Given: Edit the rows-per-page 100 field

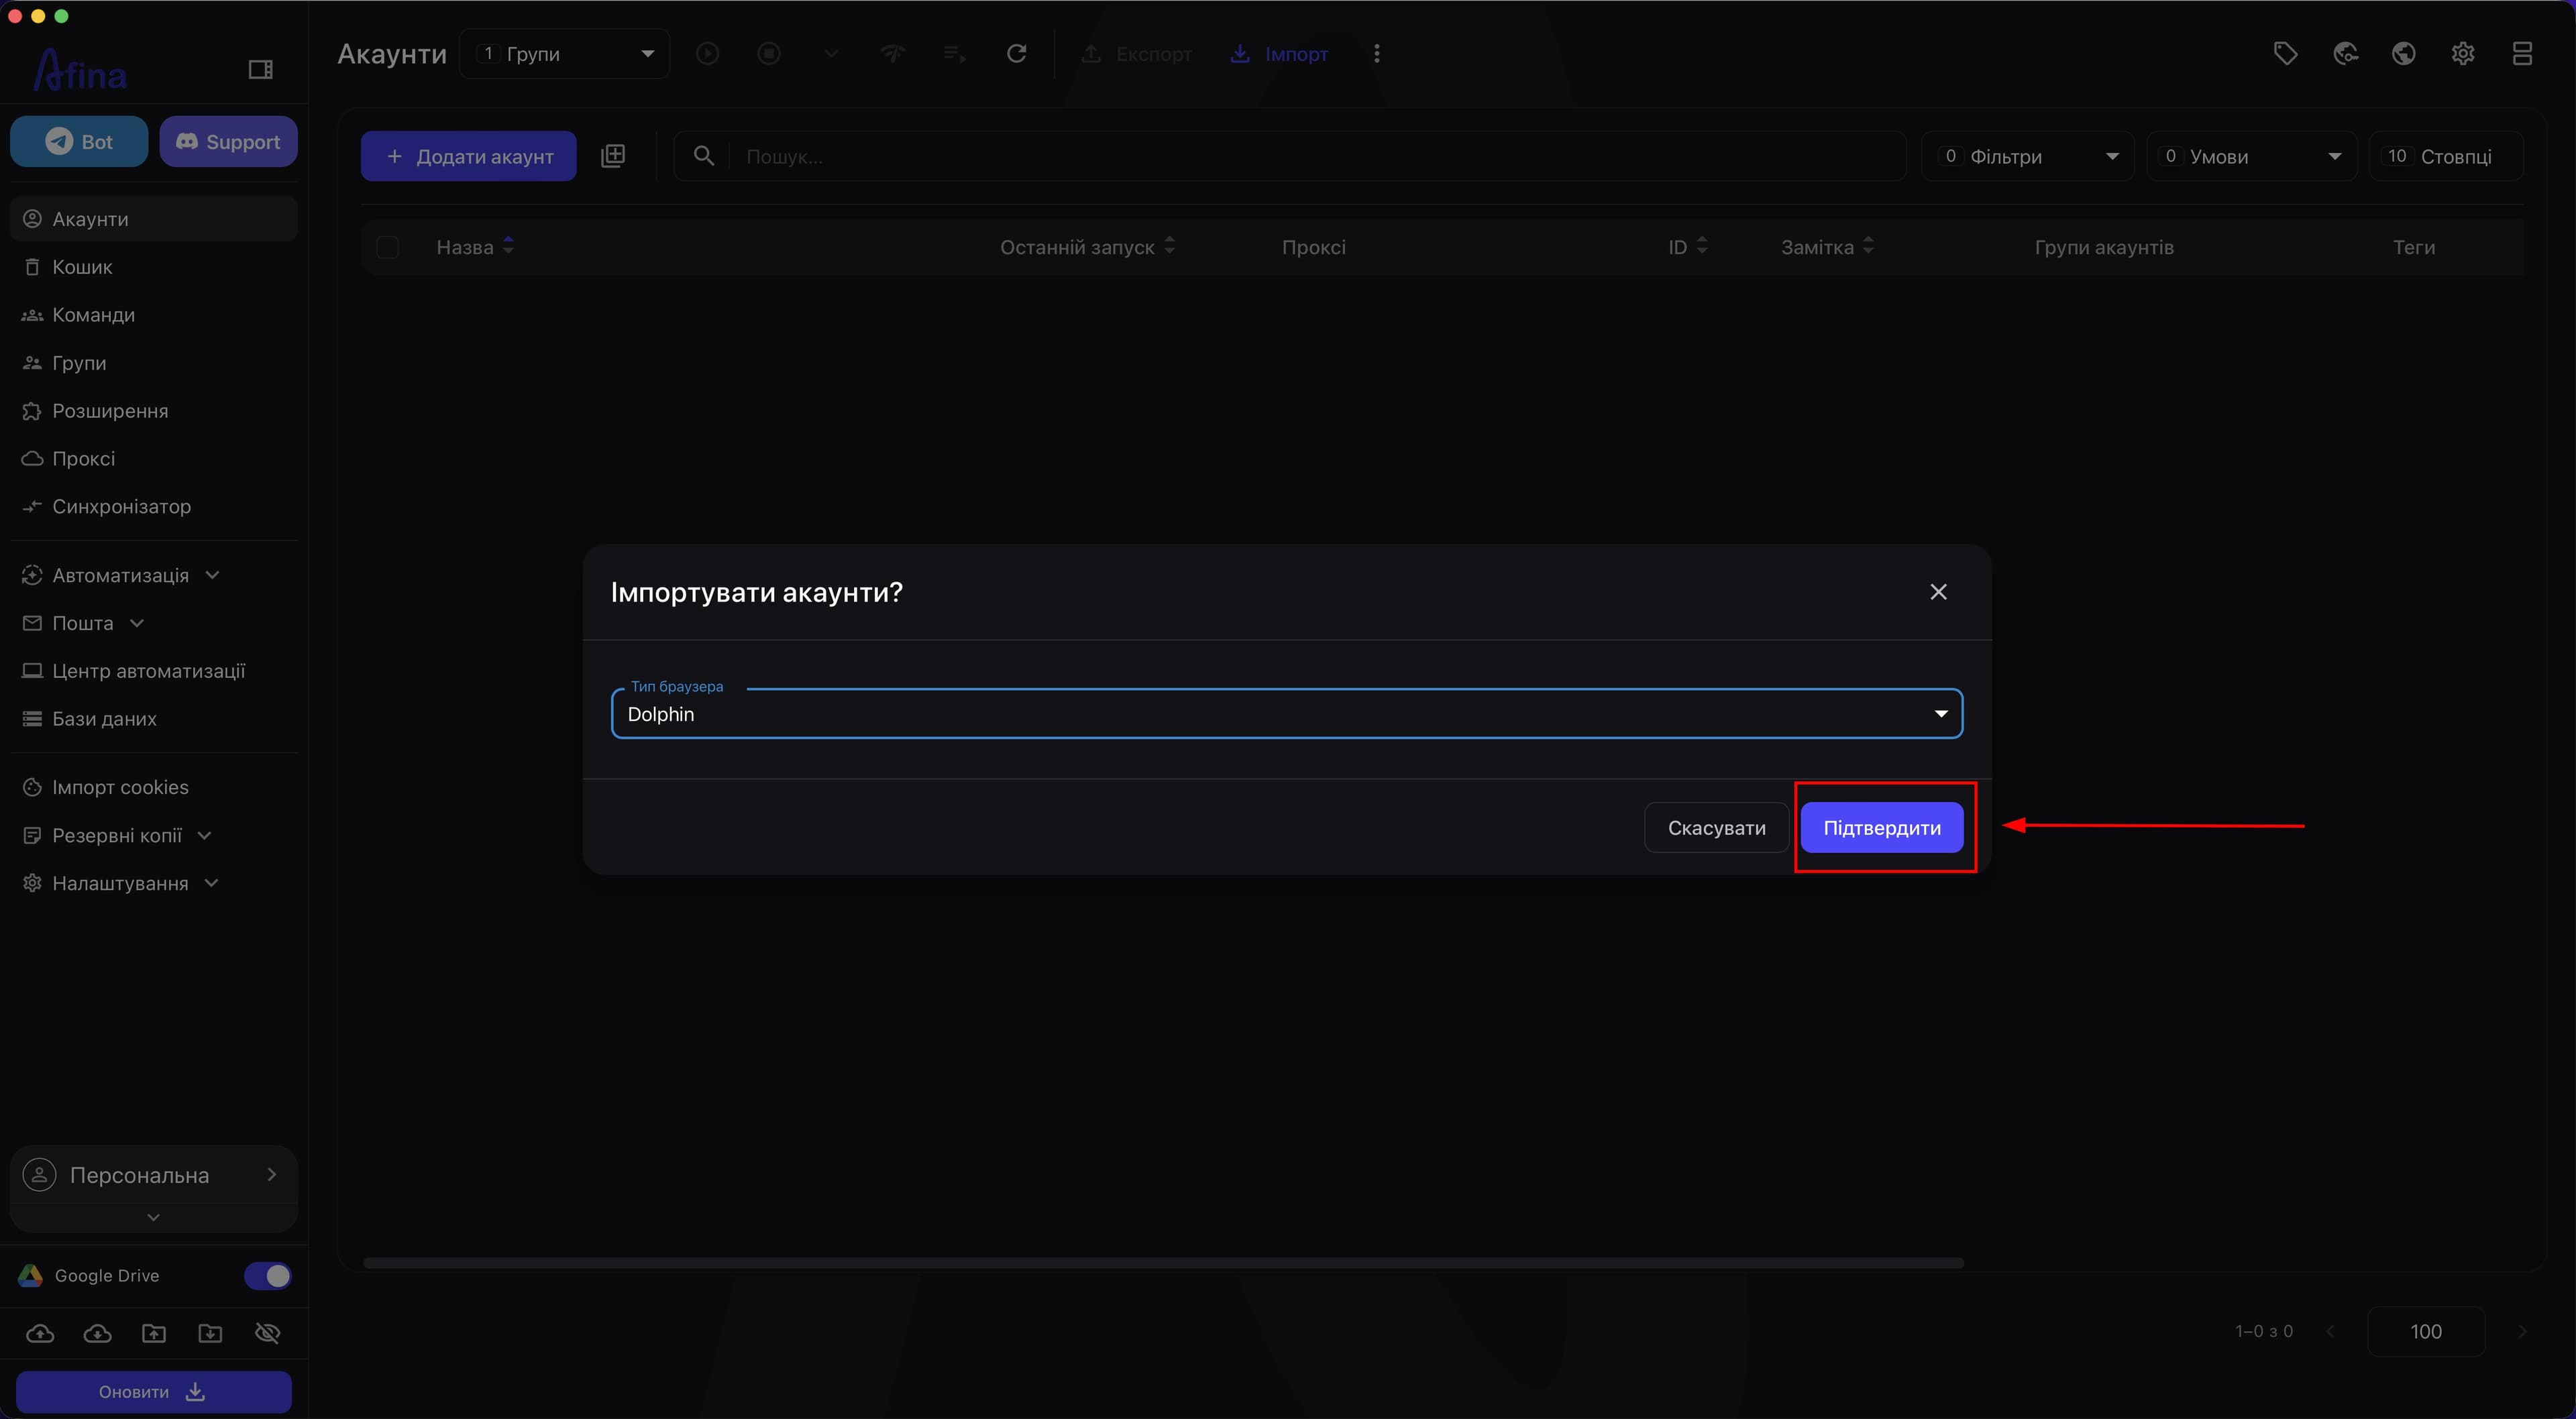Looking at the screenshot, I should (2426, 1331).
